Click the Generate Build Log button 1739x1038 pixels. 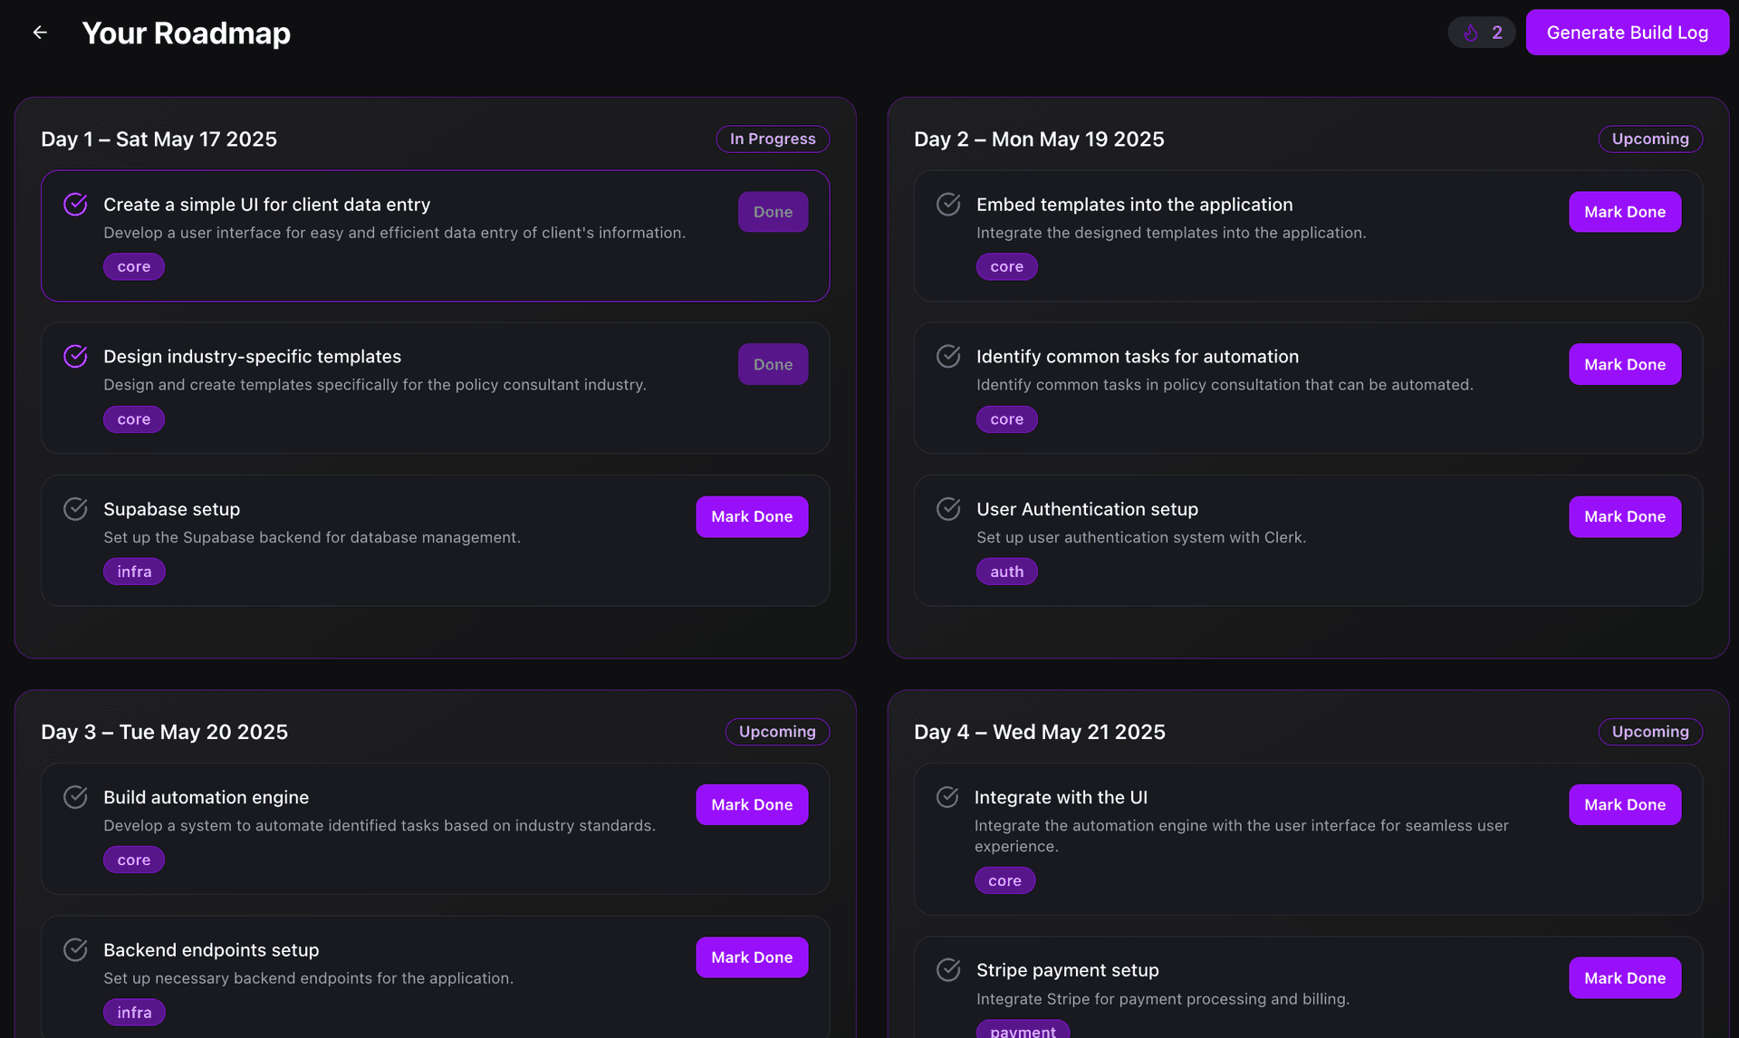pyautogui.click(x=1627, y=33)
